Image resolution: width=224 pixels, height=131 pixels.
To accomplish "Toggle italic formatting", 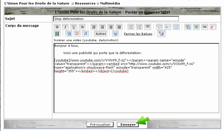I will 65,27.
